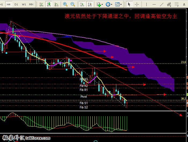Click the zoom out magnifier icon
188x142 pixels.
(x=73, y=4)
